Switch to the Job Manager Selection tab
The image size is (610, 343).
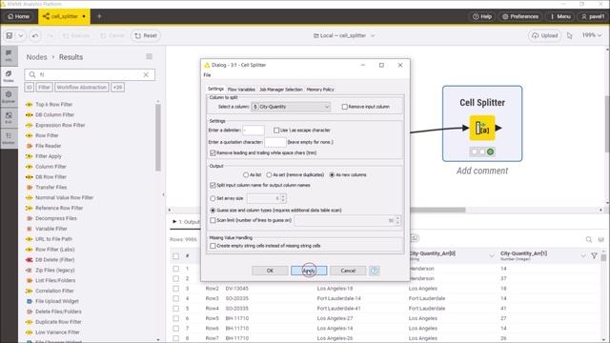pyautogui.click(x=281, y=90)
